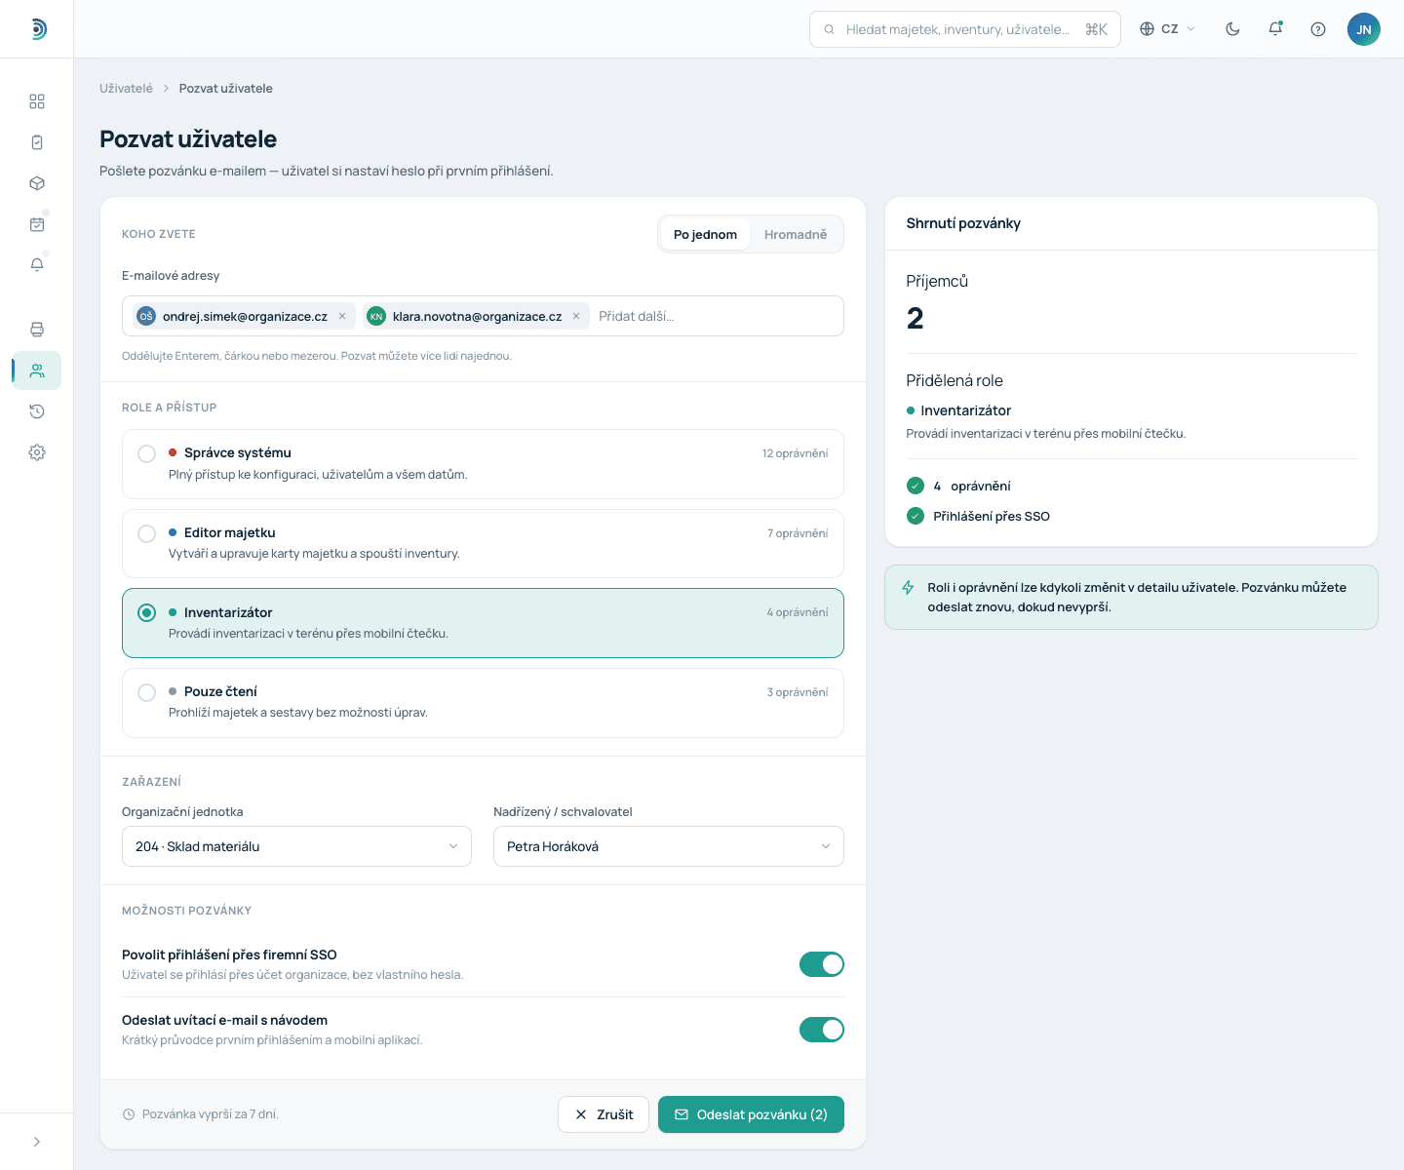
Task: Select the Správce systému role
Action: pos(483,464)
